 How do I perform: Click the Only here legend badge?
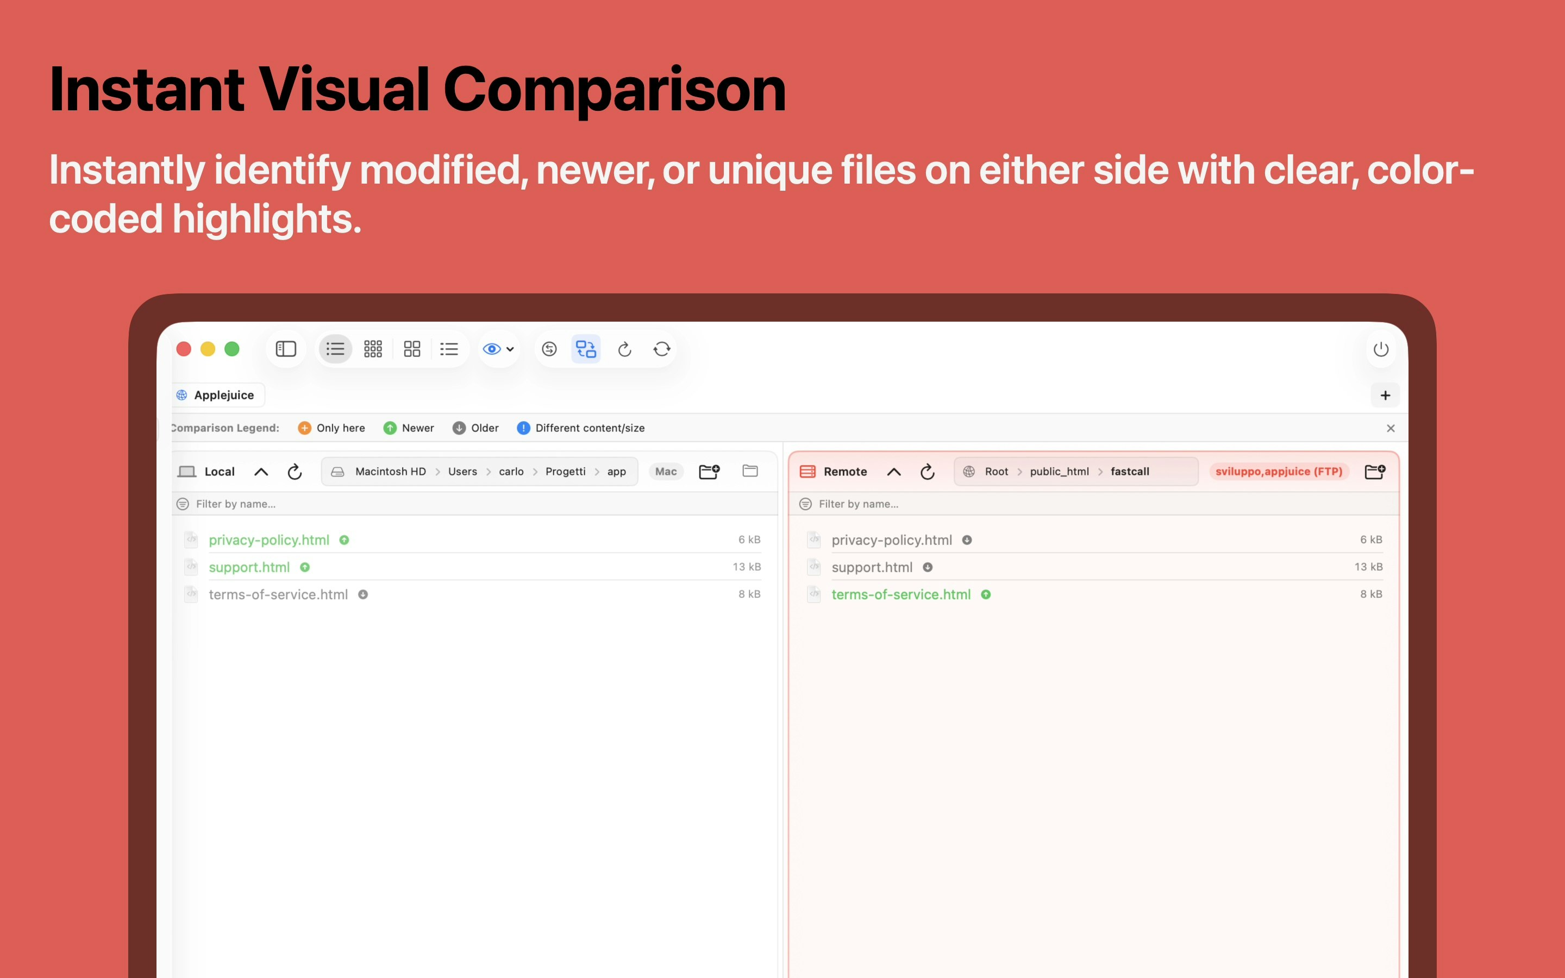click(x=332, y=428)
